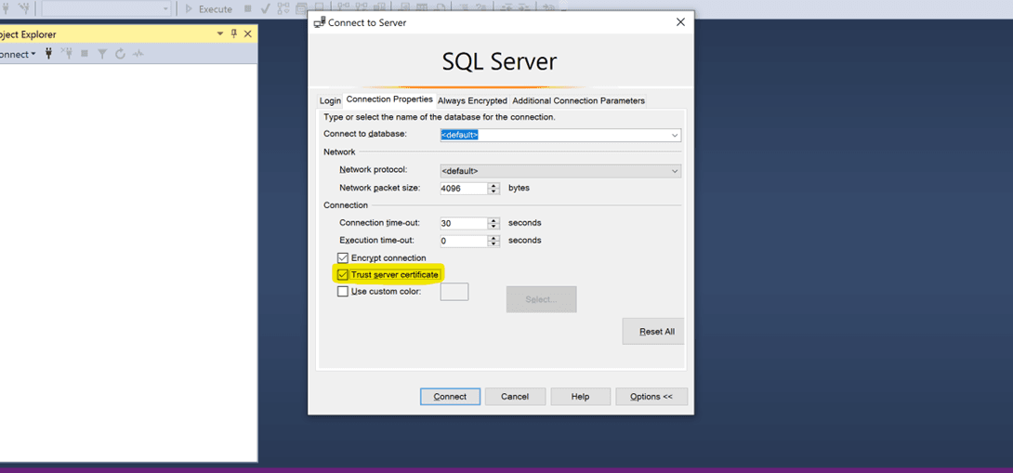Screen dimensions: 1013x473
Task: Decrease Connection time-out with down arrow
Action: point(494,226)
